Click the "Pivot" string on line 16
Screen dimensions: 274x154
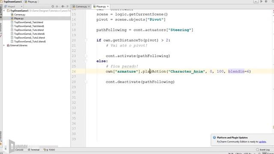pos(155,19)
